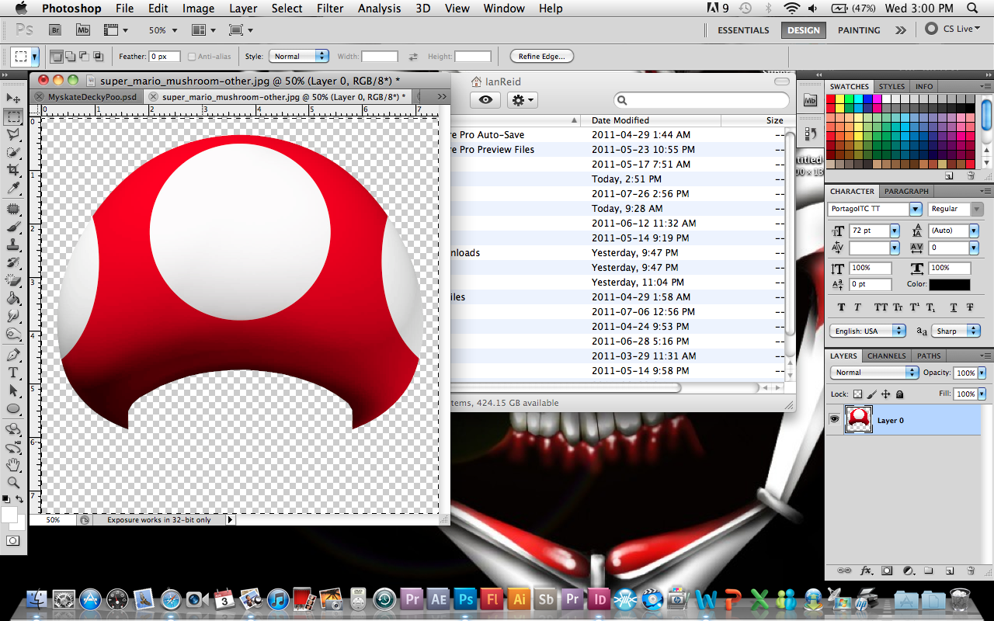Open the layer blend mode Normal dropdown
This screenshot has height=621, width=994.
pos(875,373)
